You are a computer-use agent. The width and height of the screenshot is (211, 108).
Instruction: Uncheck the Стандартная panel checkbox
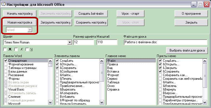pyautogui.click(x=6, y=61)
